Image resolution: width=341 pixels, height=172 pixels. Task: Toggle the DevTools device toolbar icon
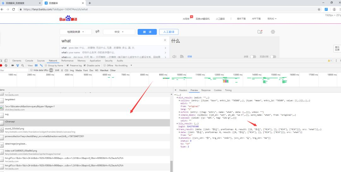[x=6, y=61]
